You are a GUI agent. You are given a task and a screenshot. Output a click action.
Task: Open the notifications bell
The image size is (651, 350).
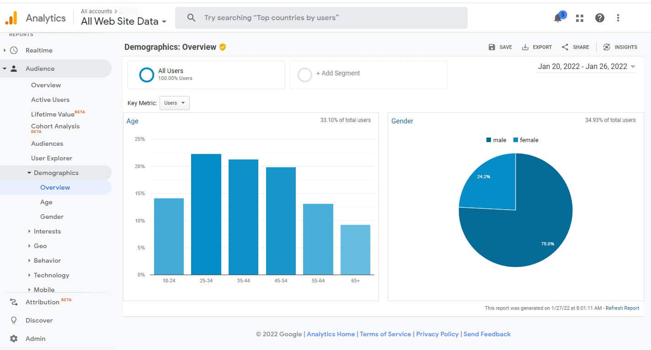558,18
